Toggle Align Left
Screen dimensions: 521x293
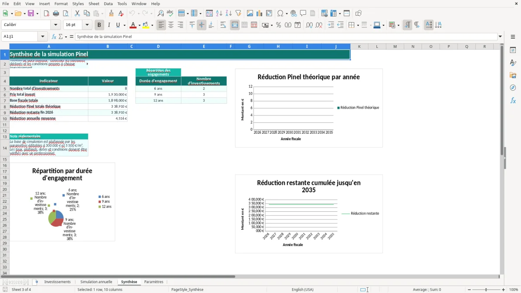162,25
